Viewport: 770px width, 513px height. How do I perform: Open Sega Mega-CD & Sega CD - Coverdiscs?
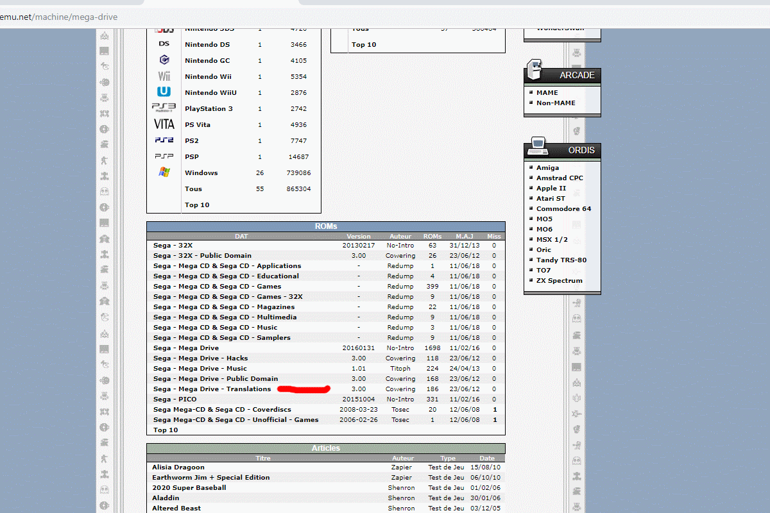(222, 409)
